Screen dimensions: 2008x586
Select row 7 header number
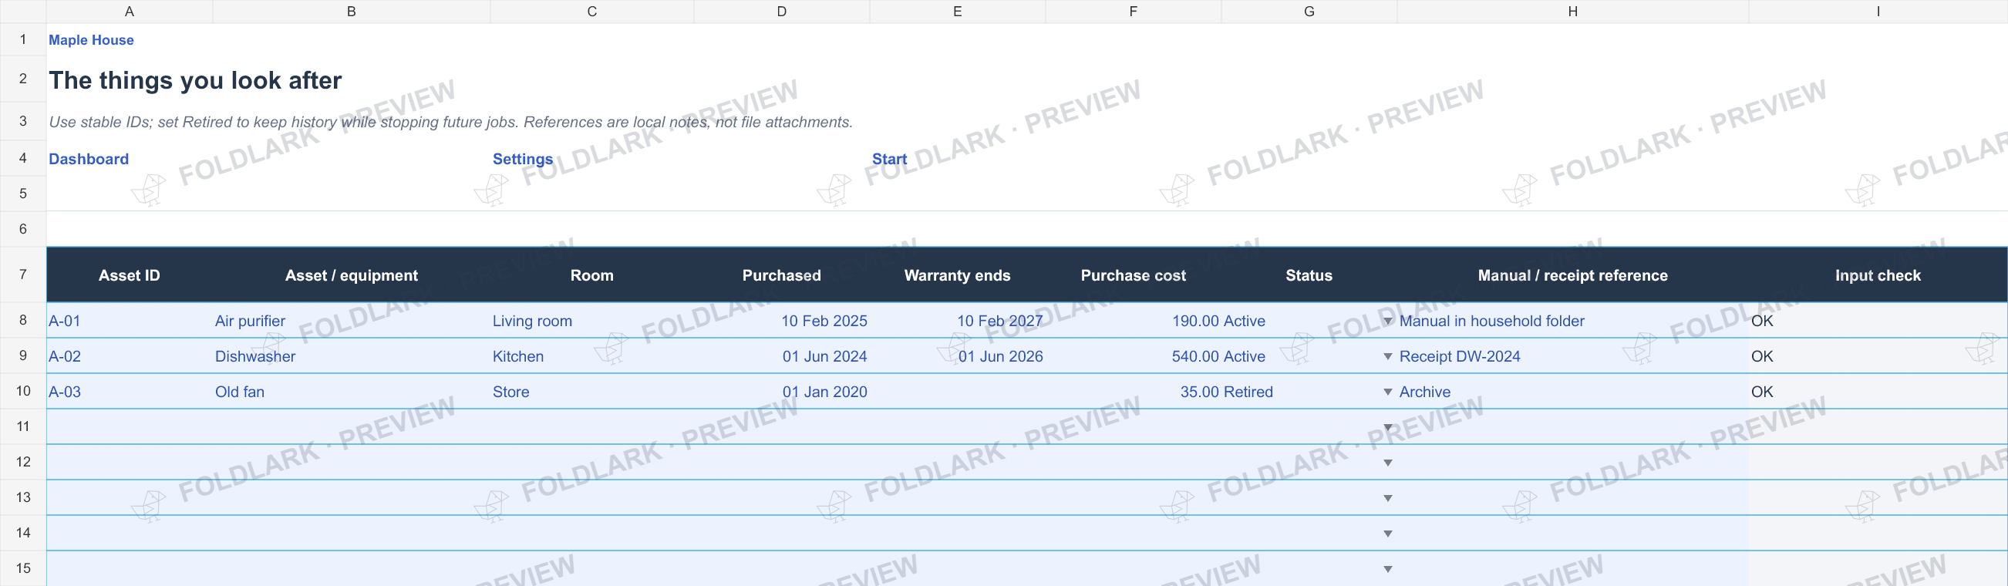pyautogui.click(x=23, y=274)
